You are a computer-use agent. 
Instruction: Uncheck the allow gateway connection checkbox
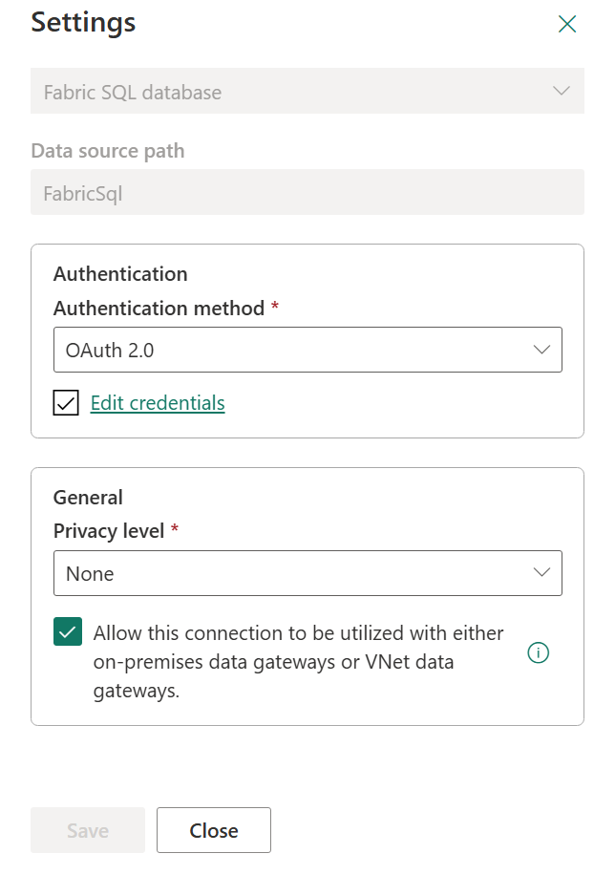[68, 631]
